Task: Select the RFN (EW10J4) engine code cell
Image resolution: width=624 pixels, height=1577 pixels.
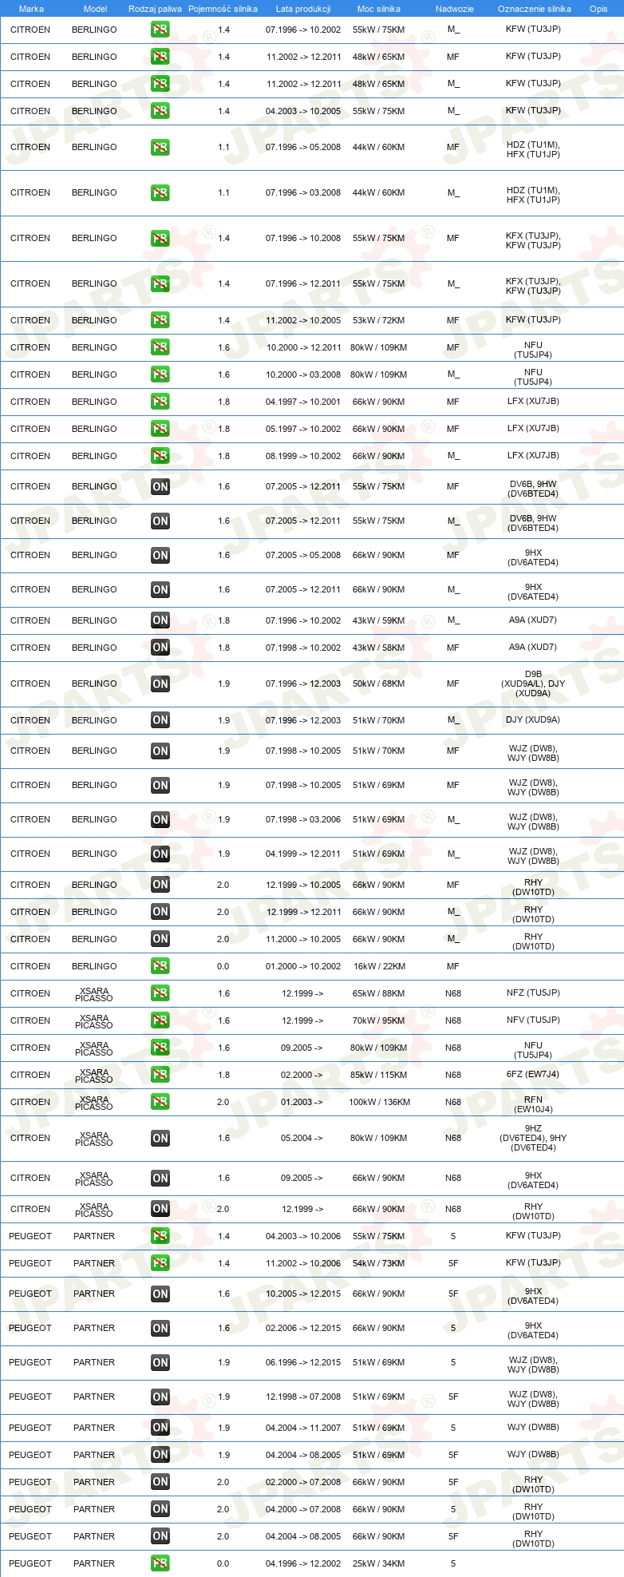Action: pos(533,1104)
